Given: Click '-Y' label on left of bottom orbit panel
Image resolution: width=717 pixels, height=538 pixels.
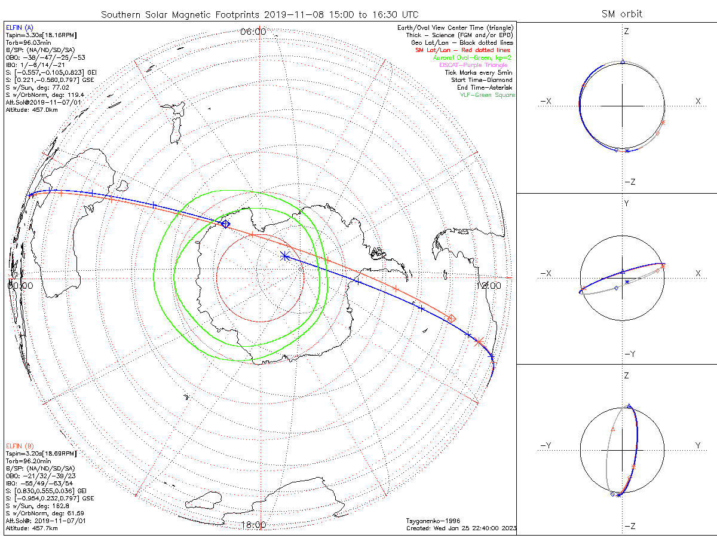Looking at the screenshot, I should pyautogui.click(x=546, y=445).
